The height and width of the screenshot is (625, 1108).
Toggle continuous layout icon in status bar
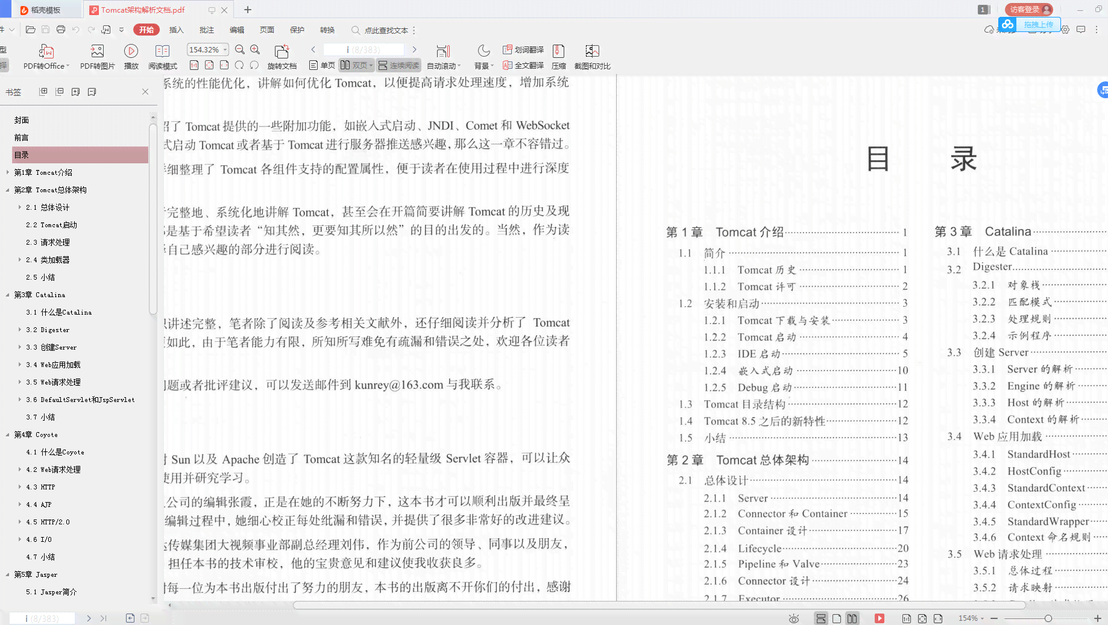pyautogui.click(x=821, y=618)
